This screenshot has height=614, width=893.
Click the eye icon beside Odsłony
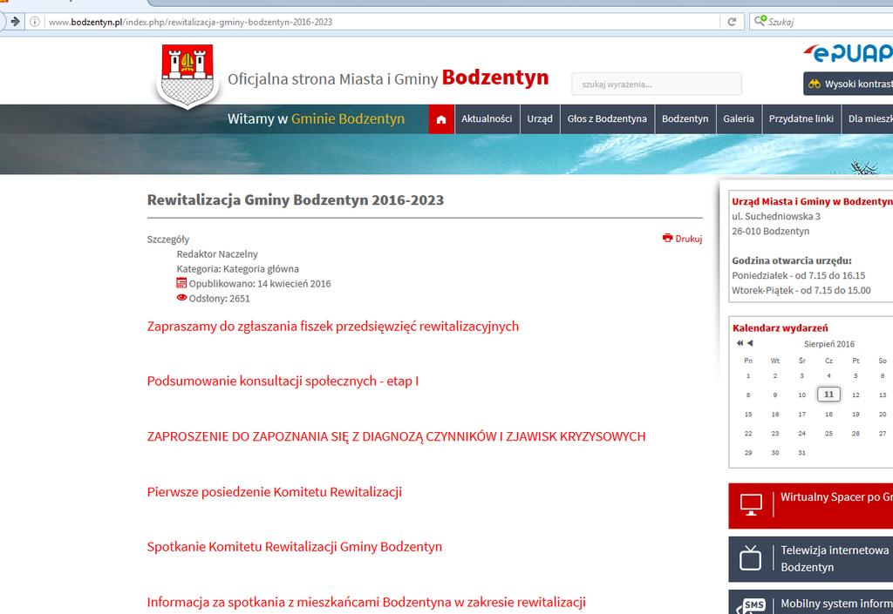[x=181, y=297]
